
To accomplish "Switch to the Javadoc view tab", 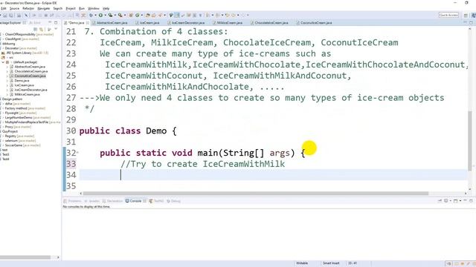I will click(92, 201).
